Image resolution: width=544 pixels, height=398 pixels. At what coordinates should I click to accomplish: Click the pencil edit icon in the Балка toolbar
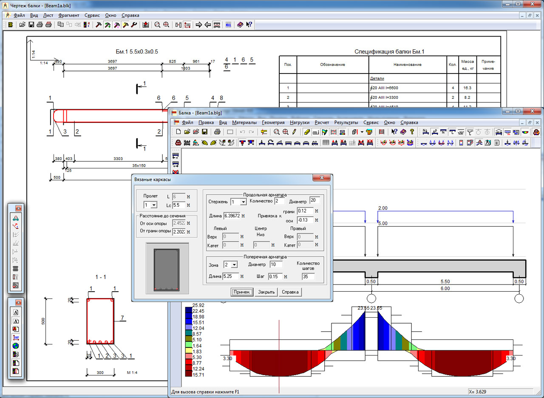294,132
